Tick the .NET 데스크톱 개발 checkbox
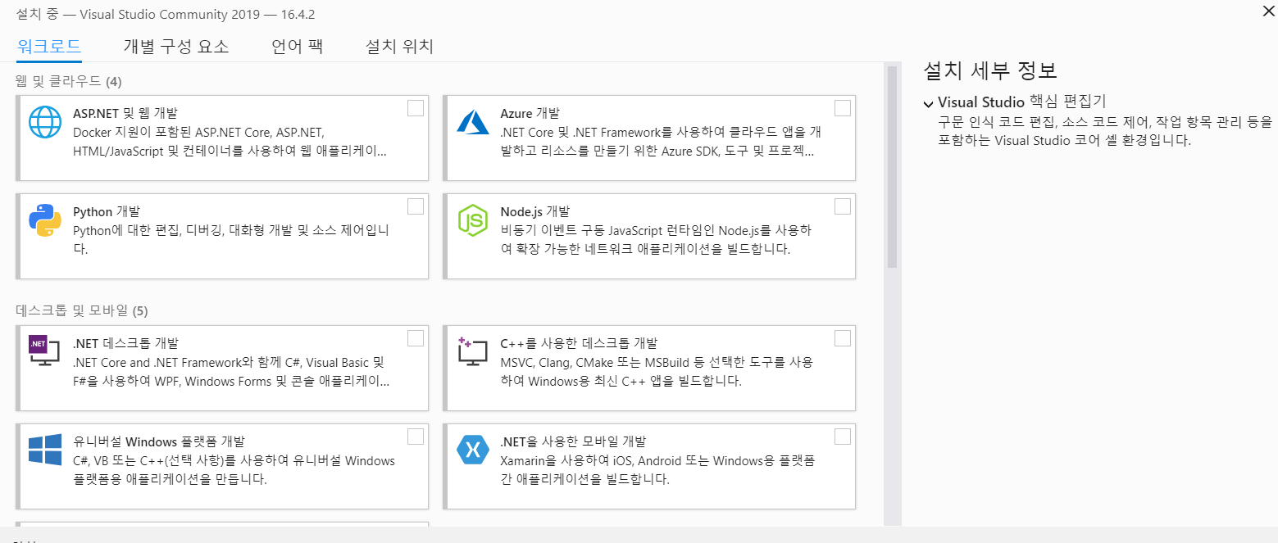The width and height of the screenshot is (1278, 543). tap(416, 338)
